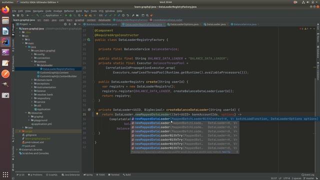
Task: Select the Application class in project tree
Action: coord(43,109)
